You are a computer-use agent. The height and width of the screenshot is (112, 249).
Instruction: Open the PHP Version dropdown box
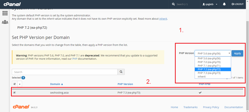(x=213, y=53)
